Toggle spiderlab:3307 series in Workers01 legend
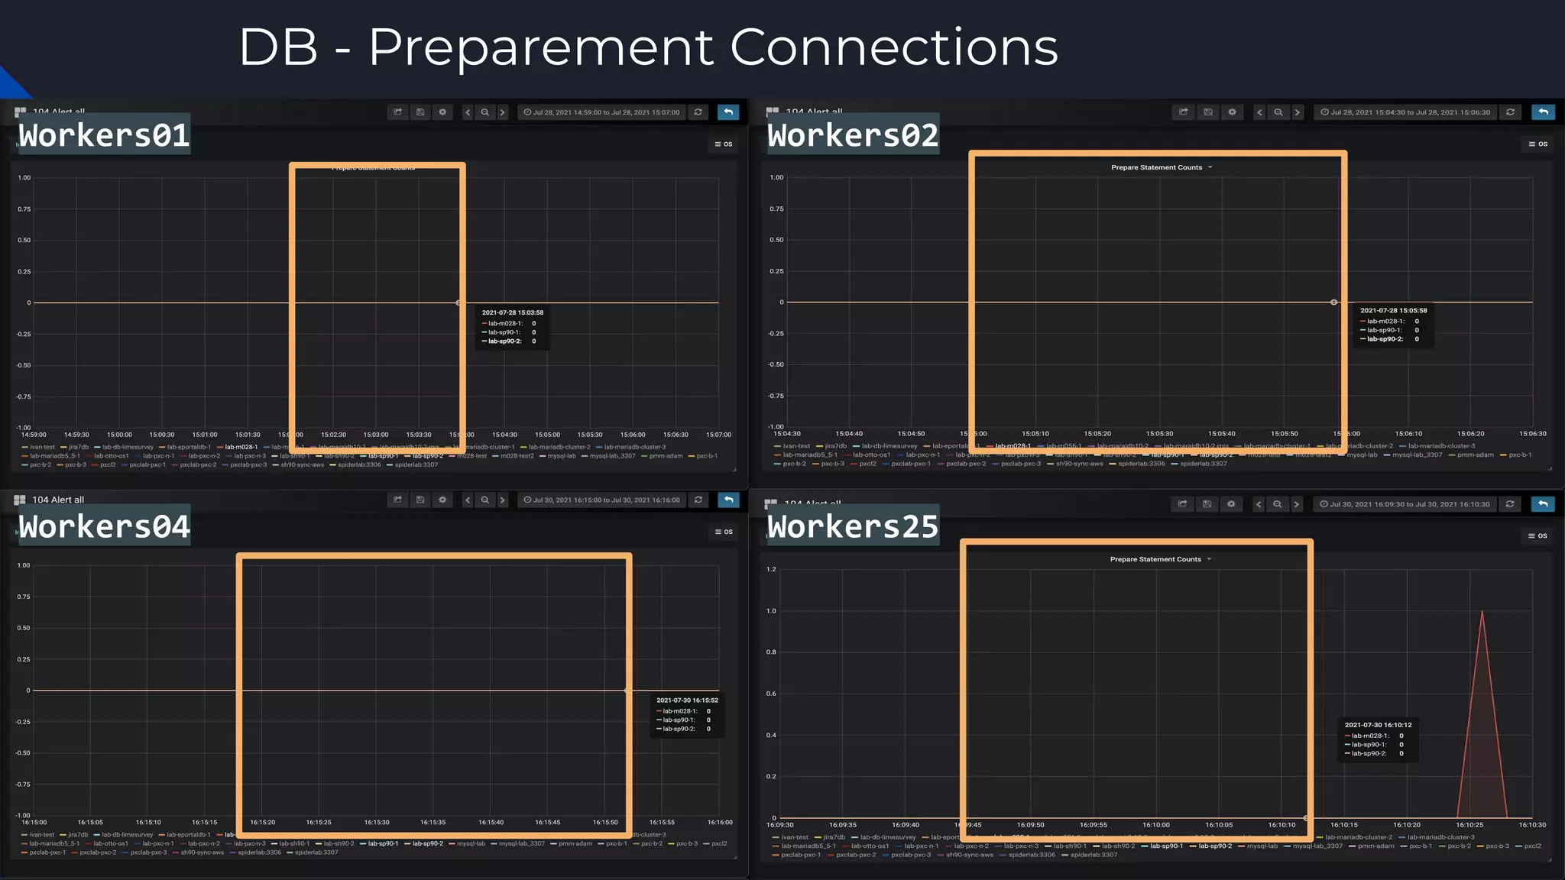This screenshot has width=1565, height=880. pos(412,464)
